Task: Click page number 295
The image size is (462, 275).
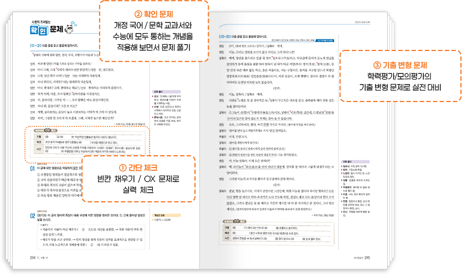Action: 367,258
